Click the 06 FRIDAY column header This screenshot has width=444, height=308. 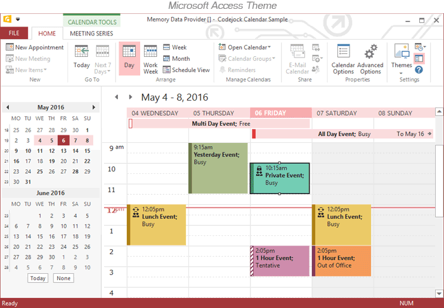click(x=281, y=113)
